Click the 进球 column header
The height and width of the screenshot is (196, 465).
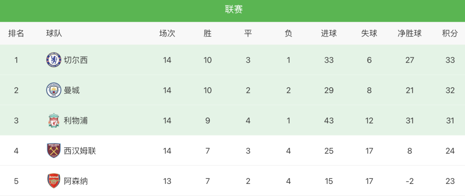click(x=329, y=33)
